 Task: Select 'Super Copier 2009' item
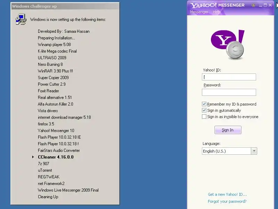(53, 78)
